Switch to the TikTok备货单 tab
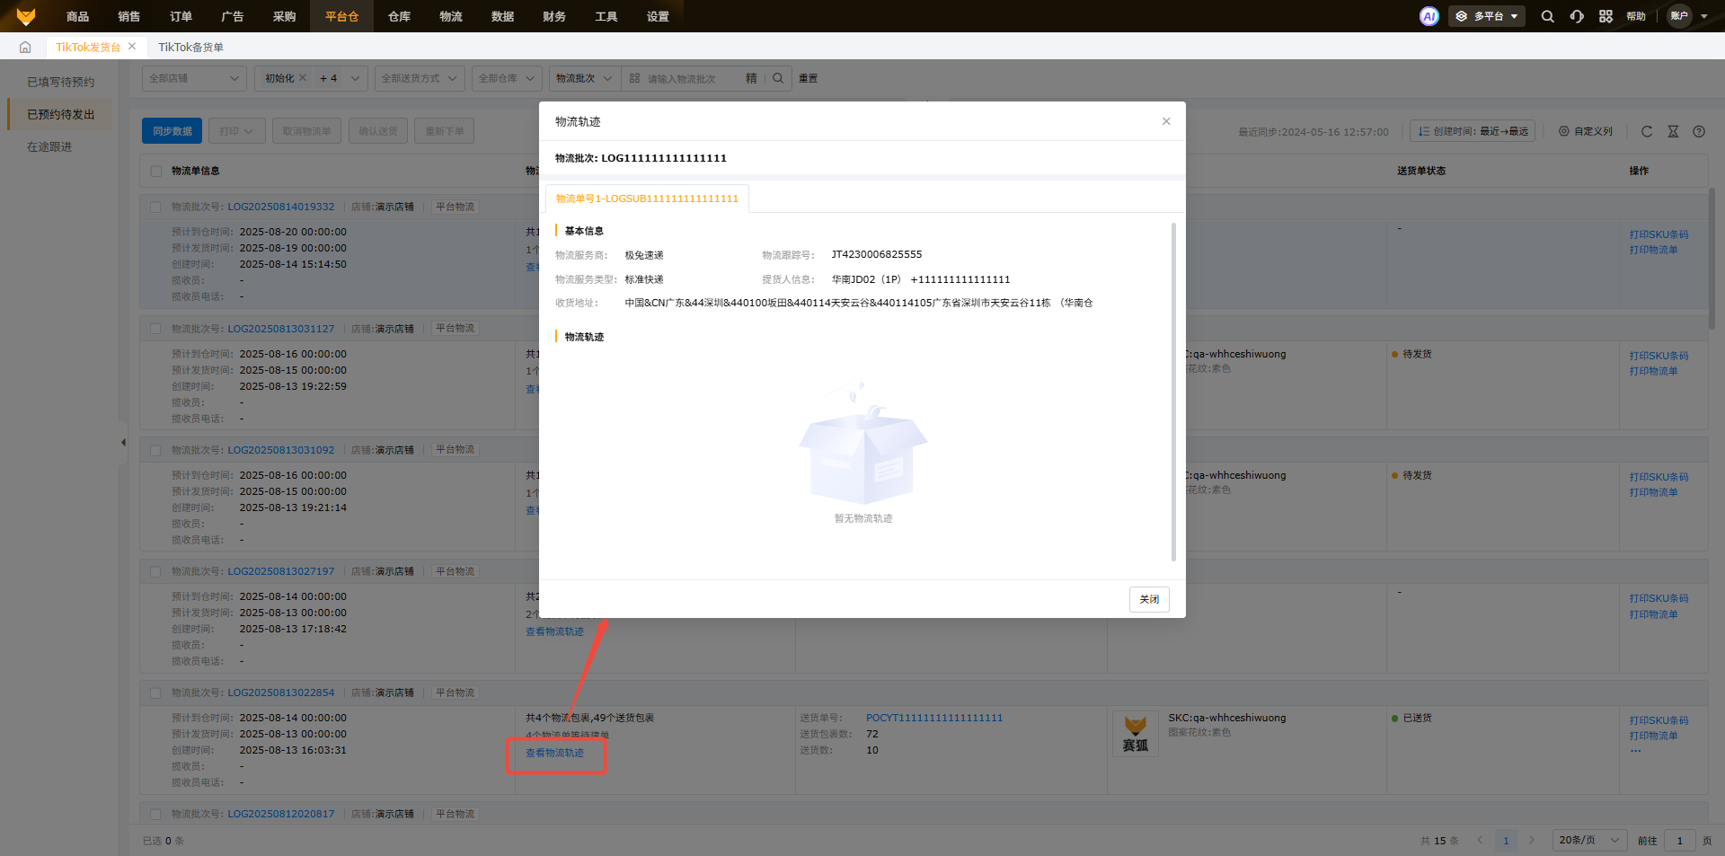The height and width of the screenshot is (856, 1725). coord(190,47)
